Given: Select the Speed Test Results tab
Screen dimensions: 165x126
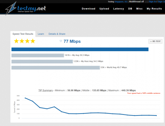Looking at the screenshot, I should 23,34.
